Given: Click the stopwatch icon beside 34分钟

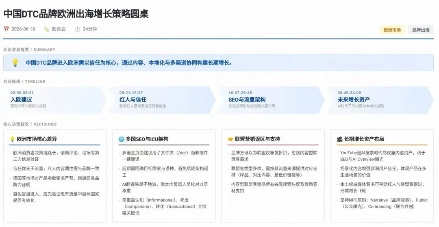Looking at the screenshot, I should coord(78,29).
